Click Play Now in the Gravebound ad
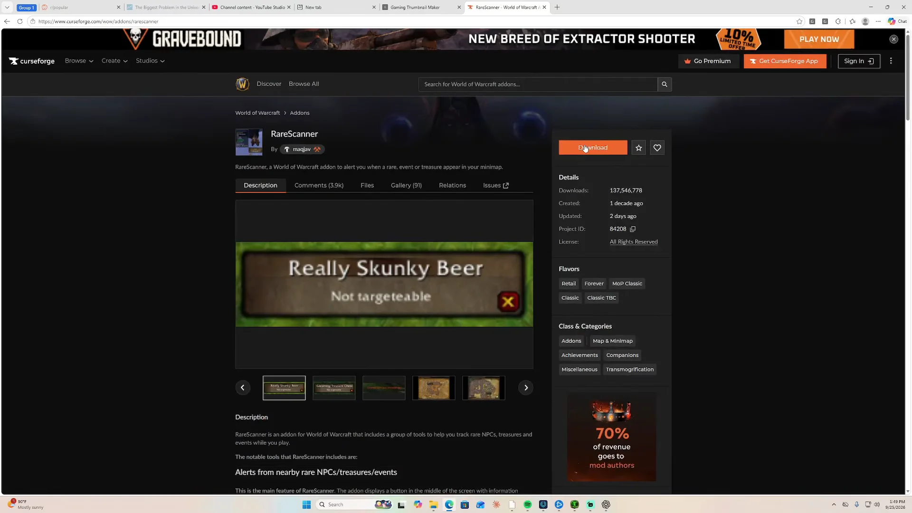The width and height of the screenshot is (912, 513). (819, 39)
